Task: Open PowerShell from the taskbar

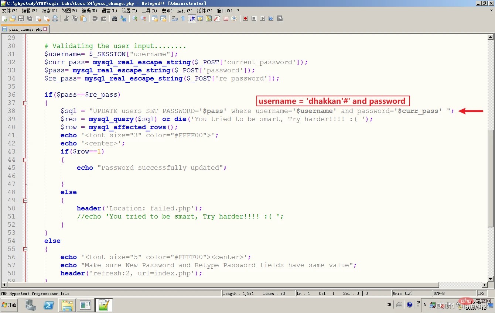Action: tap(49, 305)
